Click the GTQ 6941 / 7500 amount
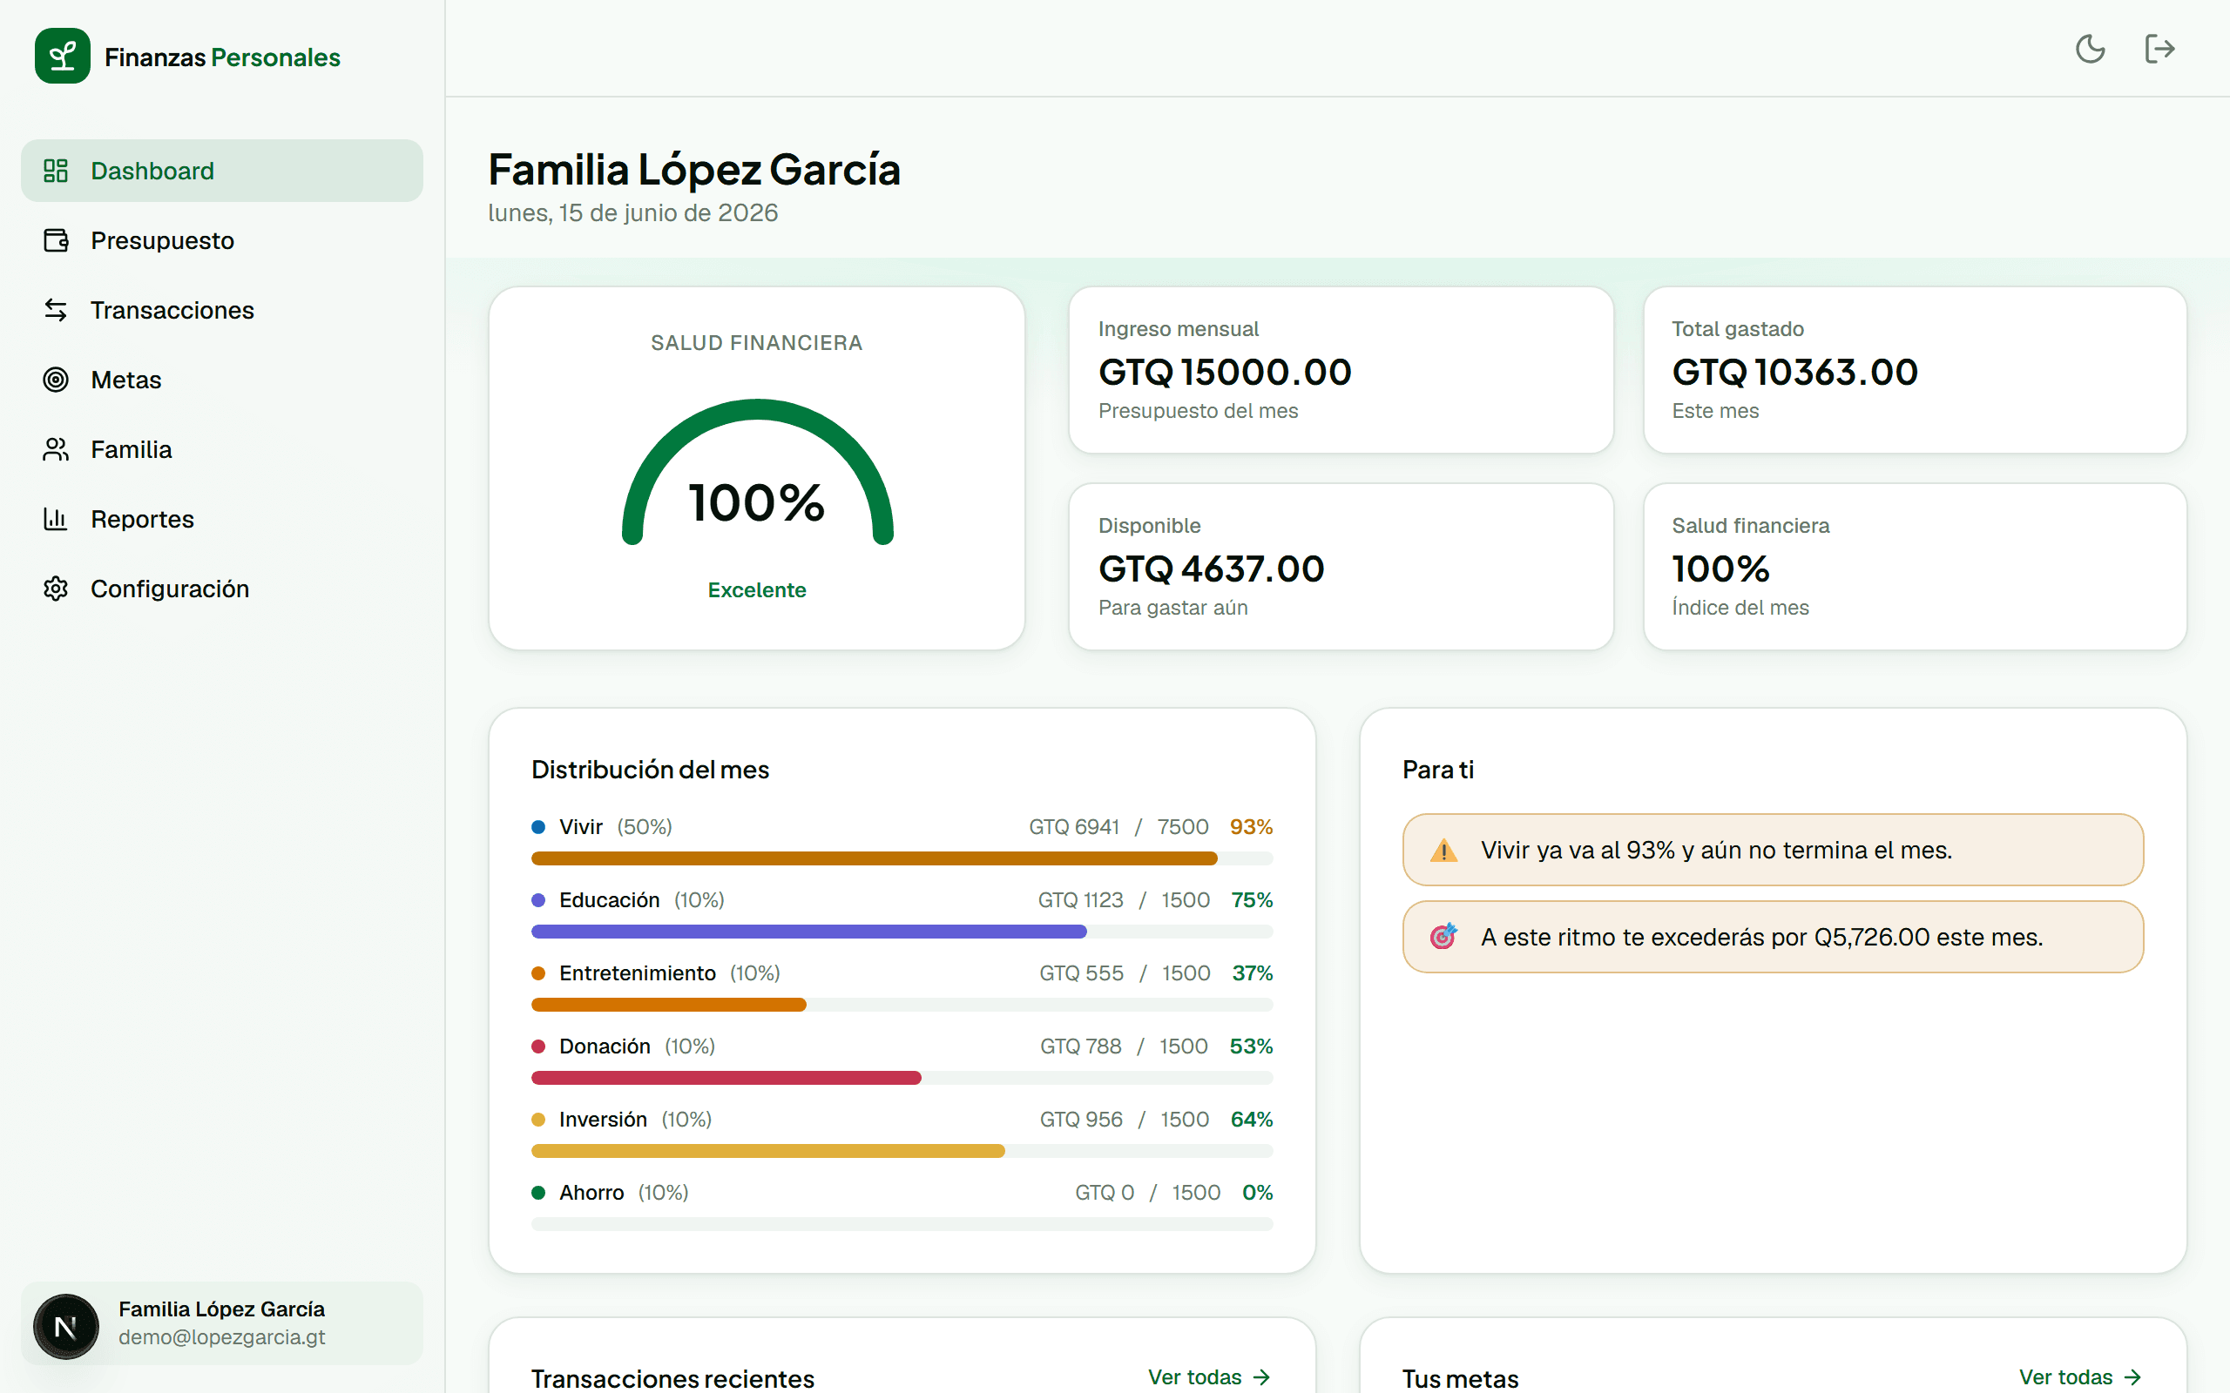 pyautogui.click(x=1118, y=827)
